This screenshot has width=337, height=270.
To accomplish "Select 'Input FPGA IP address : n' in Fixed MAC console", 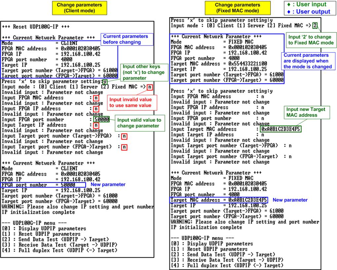I will click(x=217, y=107).
